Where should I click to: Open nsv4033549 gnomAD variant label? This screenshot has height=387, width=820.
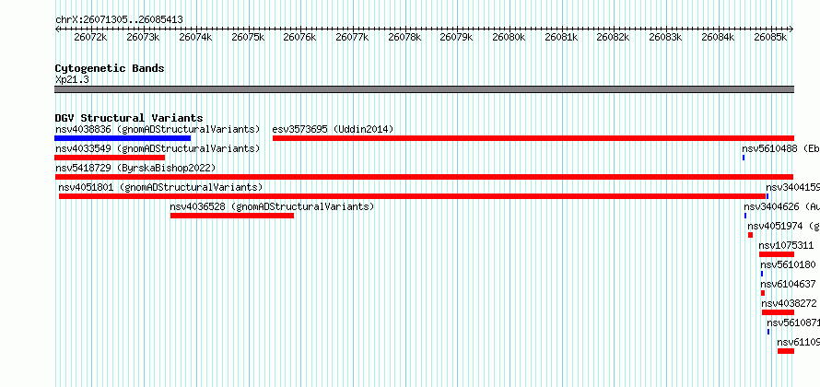(x=158, y=148)
